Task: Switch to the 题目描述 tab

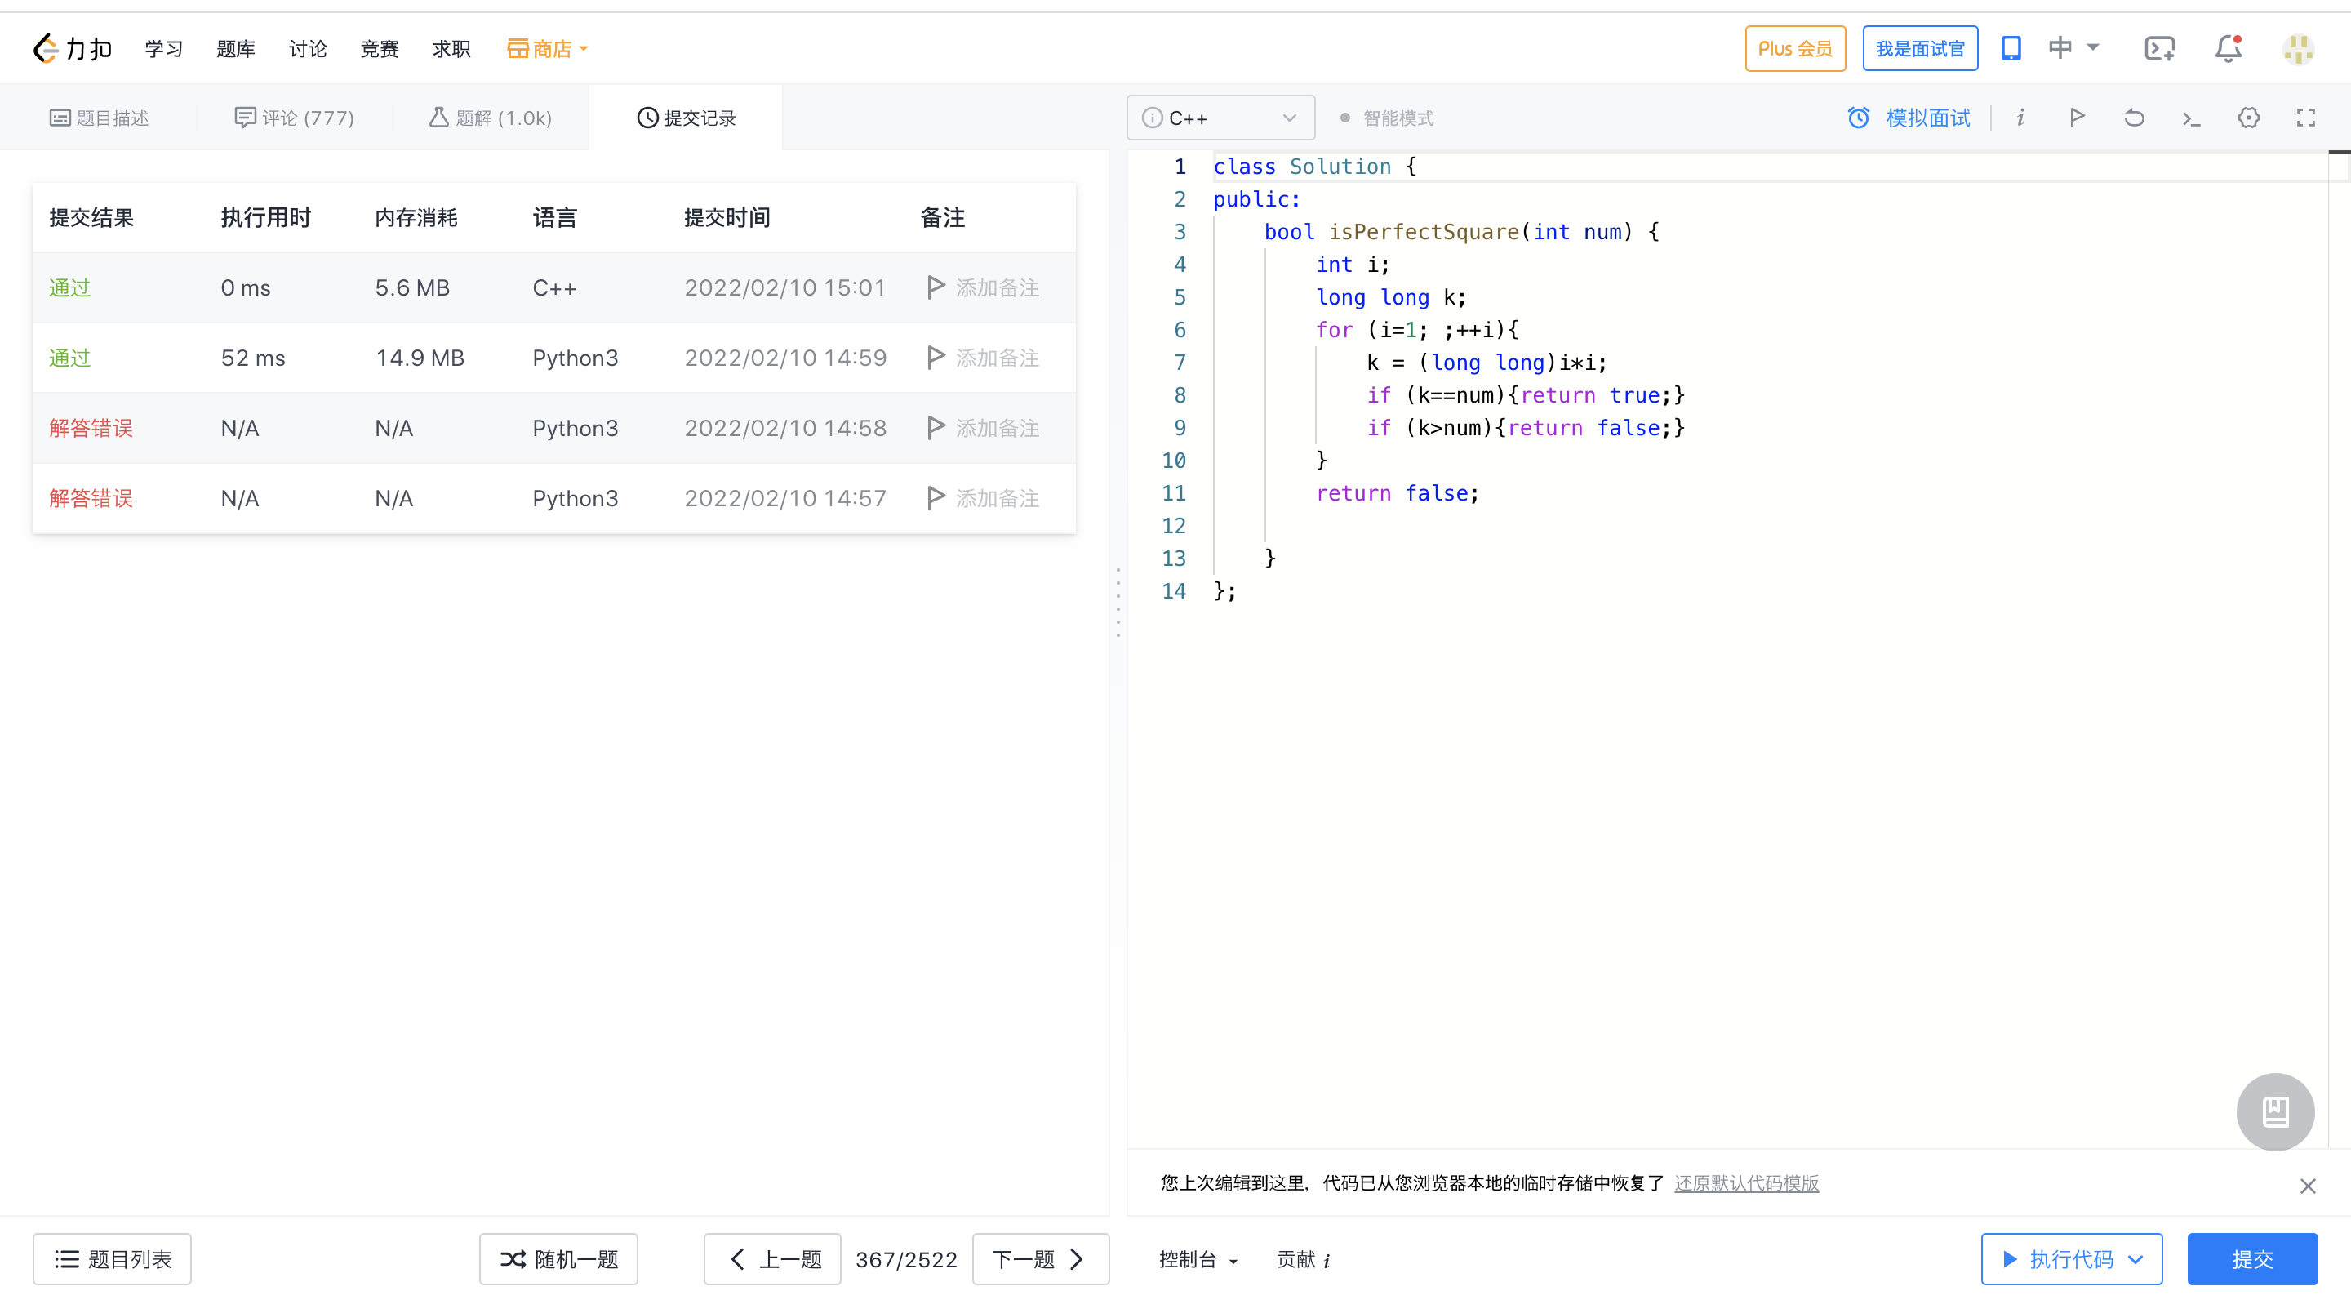Action: (x=99, y=118)
